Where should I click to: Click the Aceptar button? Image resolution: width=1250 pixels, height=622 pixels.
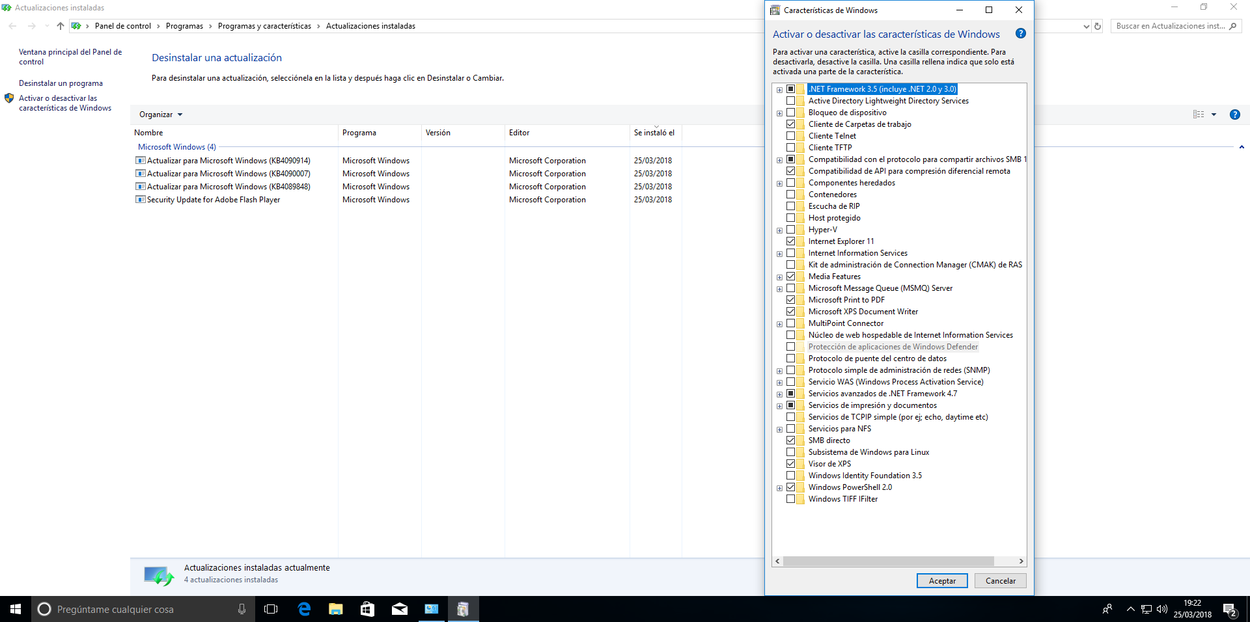942,581
